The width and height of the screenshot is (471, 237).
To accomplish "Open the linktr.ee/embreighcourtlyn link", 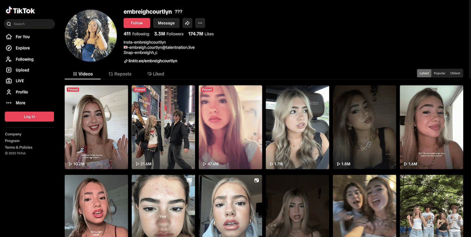I will (153, 61).
